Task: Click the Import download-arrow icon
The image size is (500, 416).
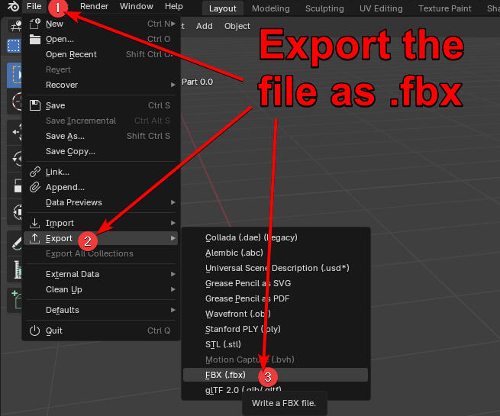Action: tap(34, 223)
